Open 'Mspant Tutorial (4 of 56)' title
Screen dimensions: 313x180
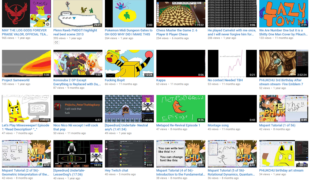click(181, 172)
